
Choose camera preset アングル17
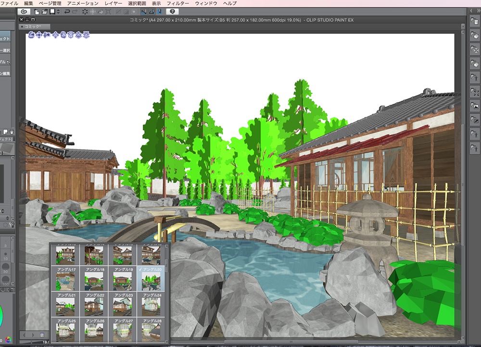coord(65,279)
